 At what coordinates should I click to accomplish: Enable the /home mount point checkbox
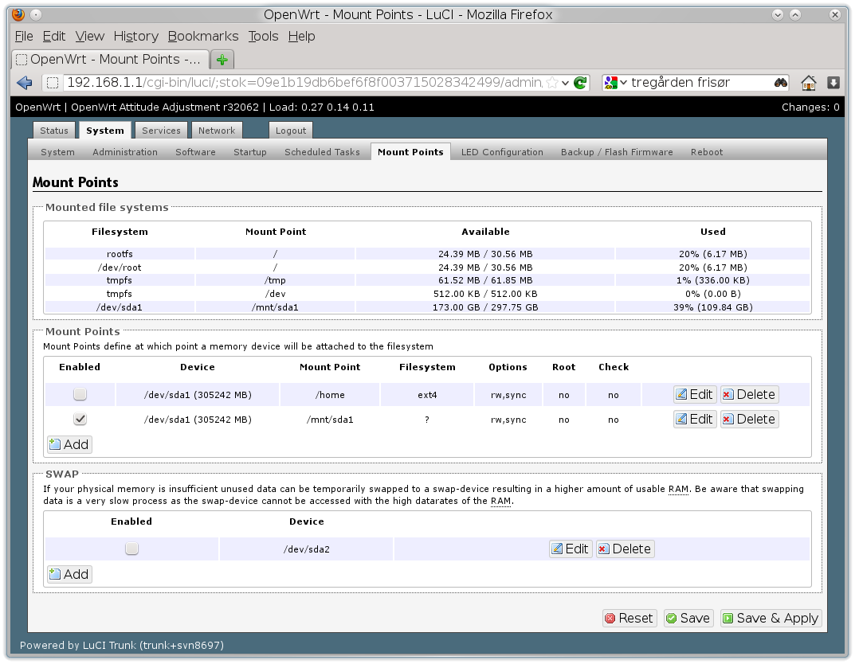pyautogui.click(x=80, y=394)
